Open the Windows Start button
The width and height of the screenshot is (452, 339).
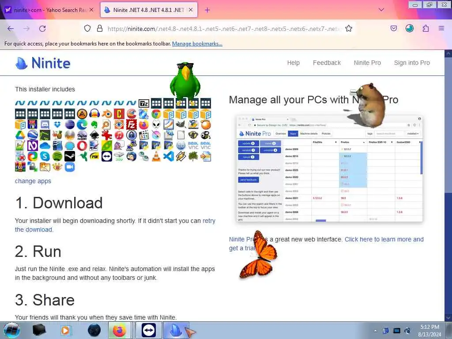coord(12,330)
